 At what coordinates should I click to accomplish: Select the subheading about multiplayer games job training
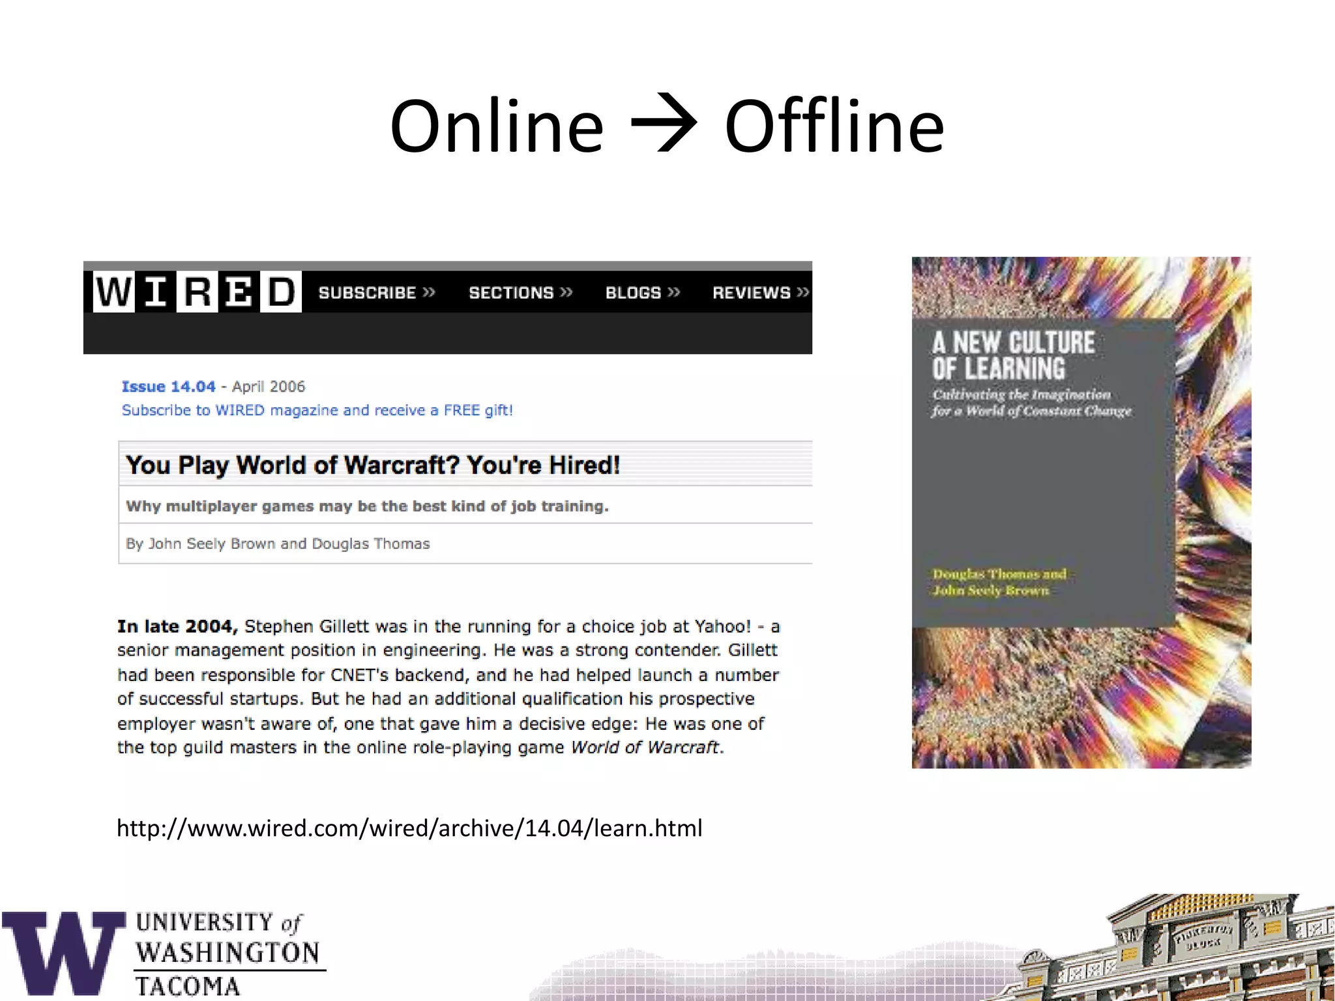coord(367,506)
